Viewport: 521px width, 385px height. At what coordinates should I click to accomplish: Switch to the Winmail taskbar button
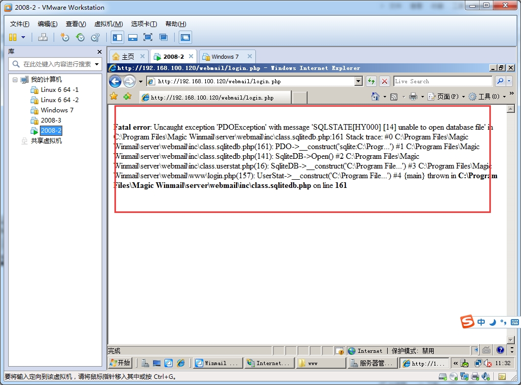tap(218, 363)
